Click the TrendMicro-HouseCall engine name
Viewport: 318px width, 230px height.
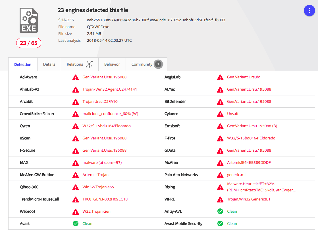pos(39,199)
